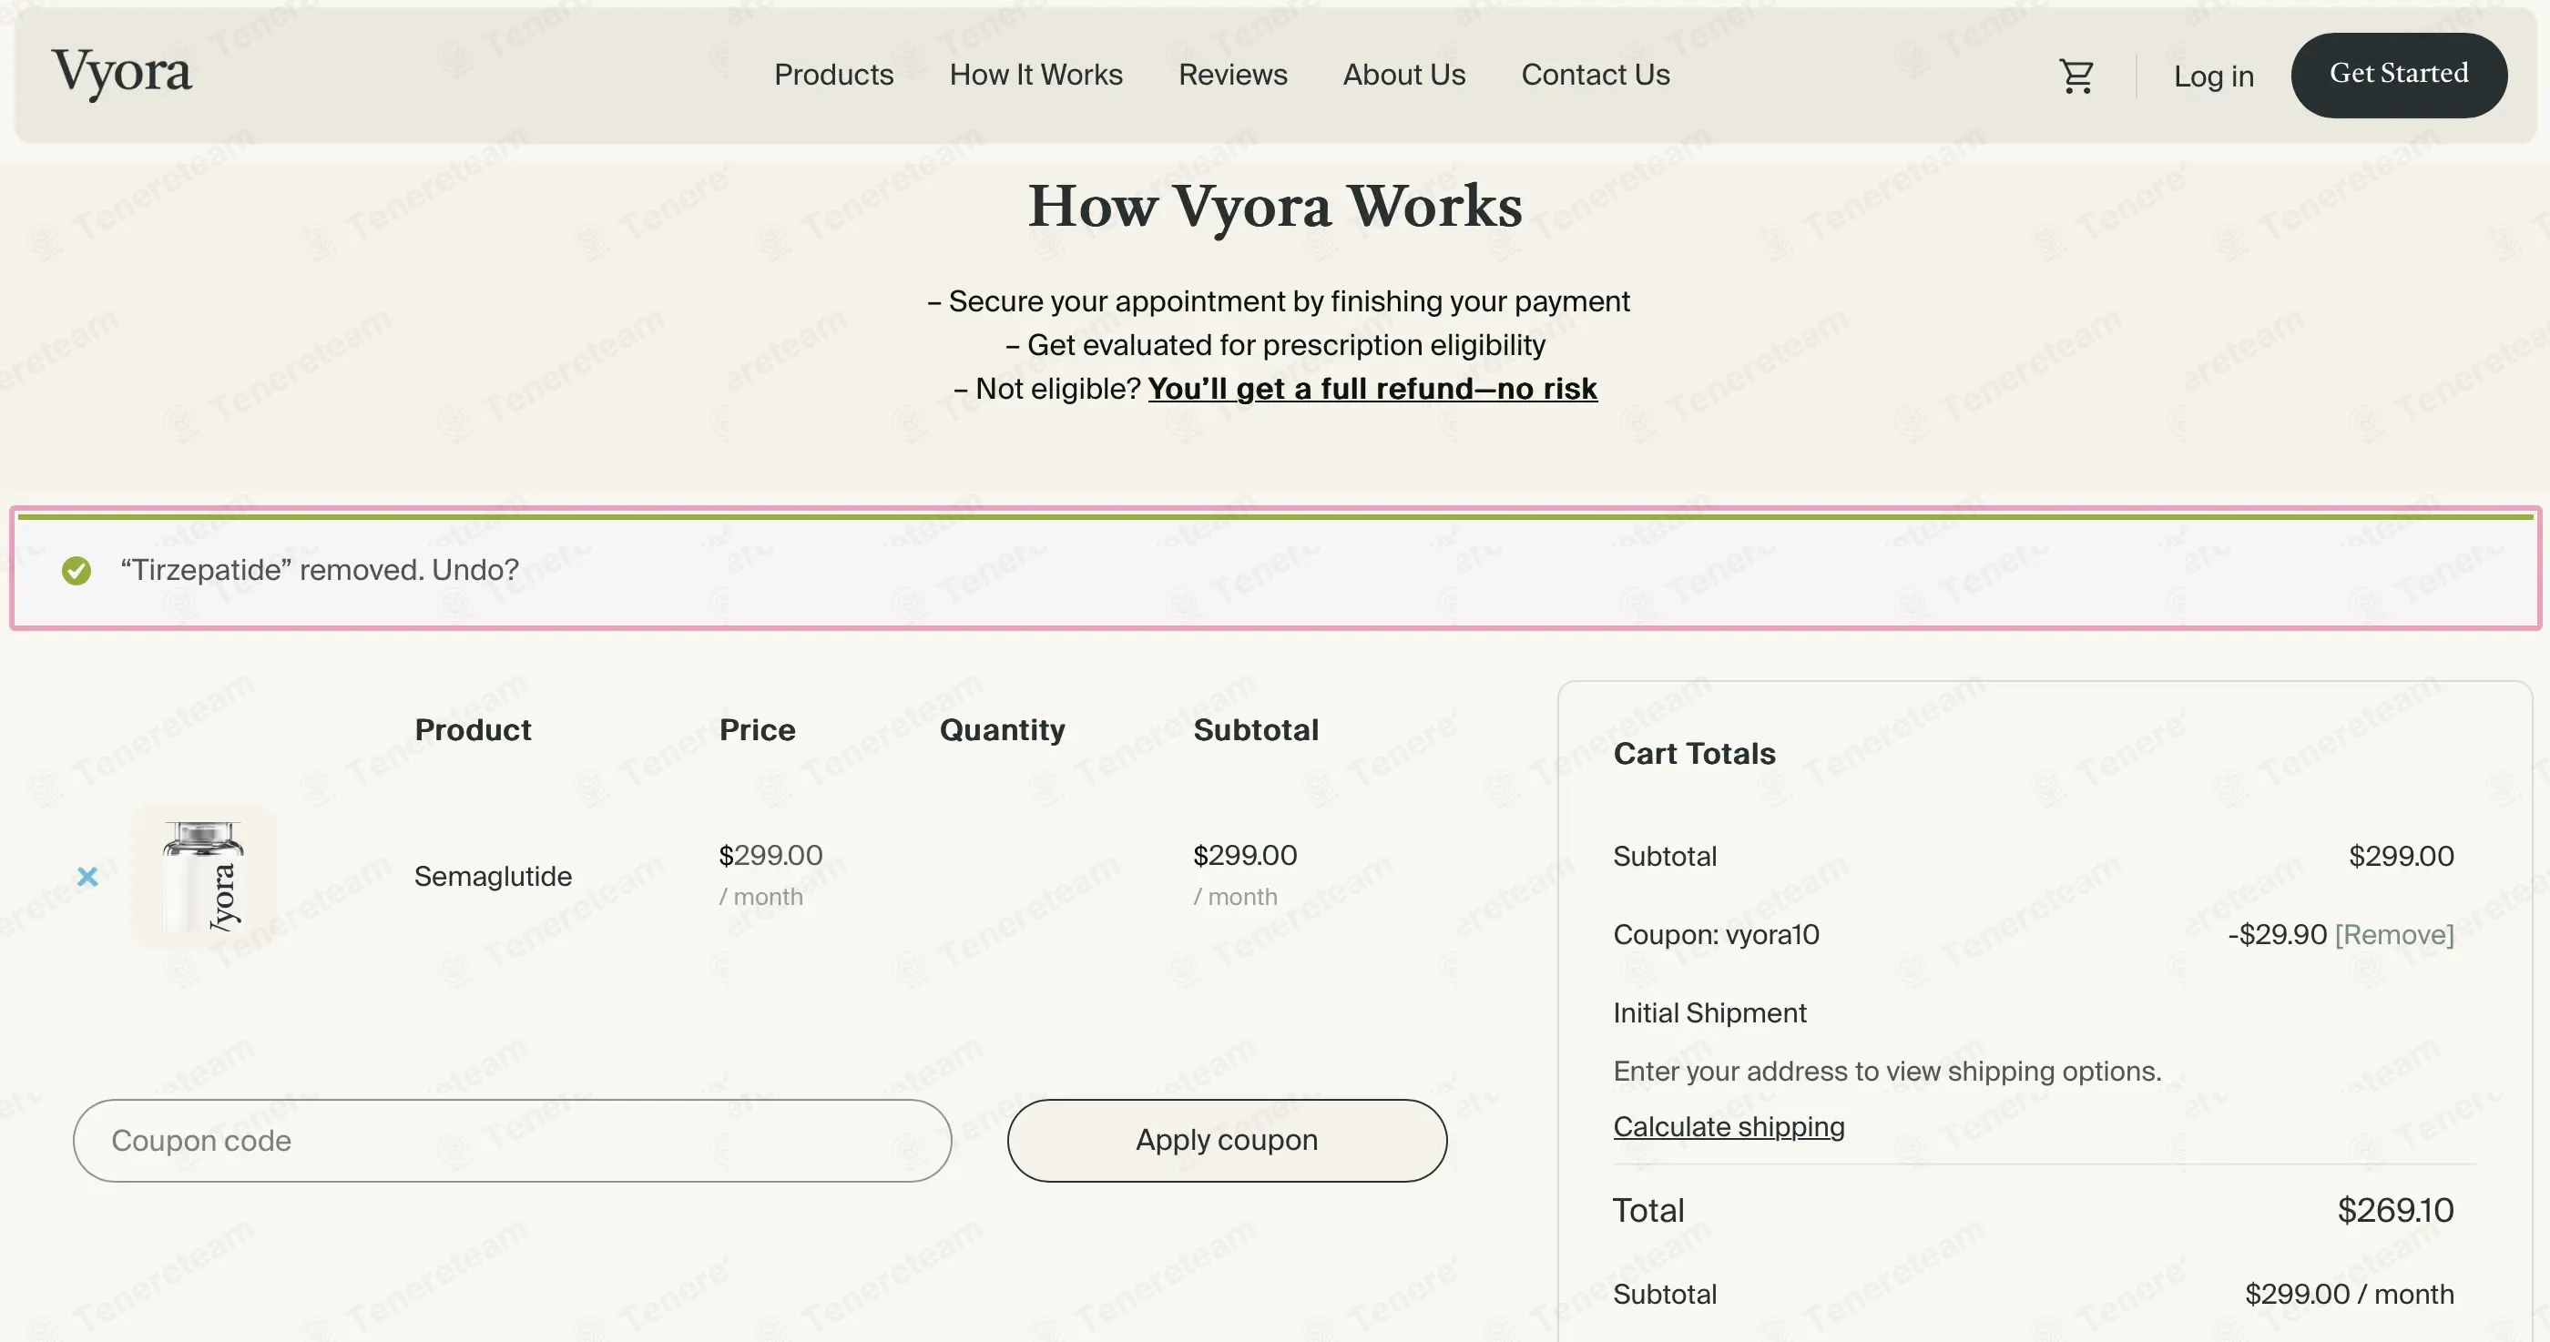2550x1342 pixels.
Task: Select 'Enter your address to view shipping options.'
Action: click(1887, 1072)
